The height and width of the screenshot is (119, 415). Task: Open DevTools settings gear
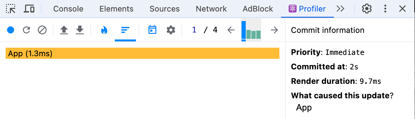pyautogui.click(x=367, y=9)
